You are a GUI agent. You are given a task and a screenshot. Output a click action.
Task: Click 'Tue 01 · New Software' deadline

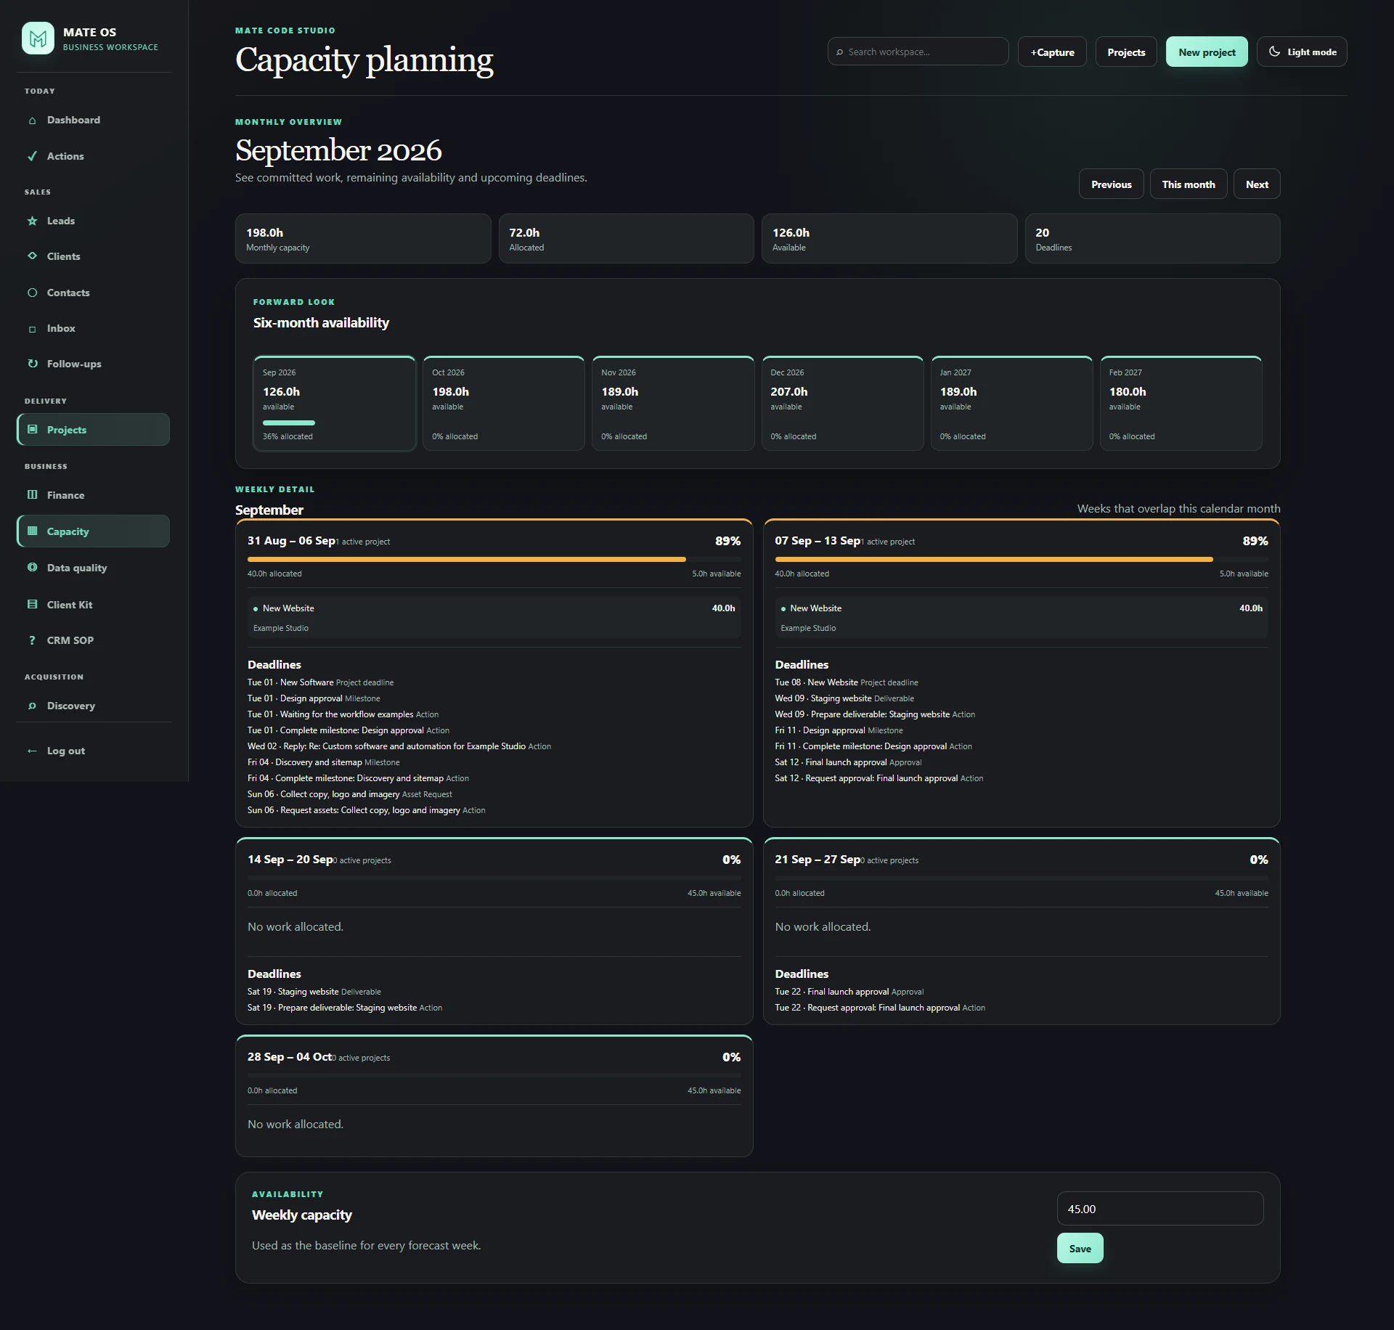click(320, 682)
